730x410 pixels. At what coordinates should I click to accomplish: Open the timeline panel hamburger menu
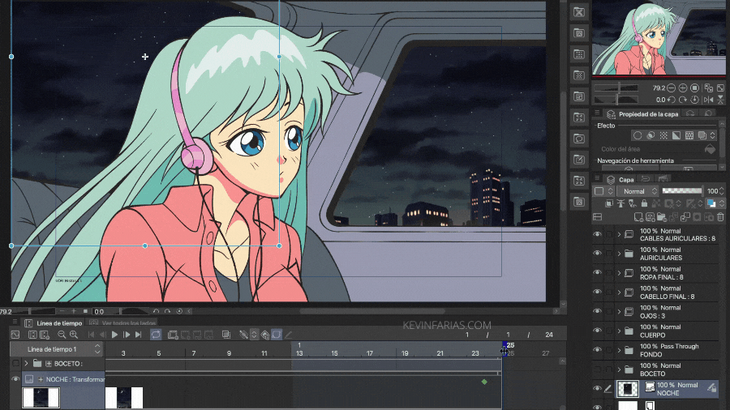(x=15, y=322)
